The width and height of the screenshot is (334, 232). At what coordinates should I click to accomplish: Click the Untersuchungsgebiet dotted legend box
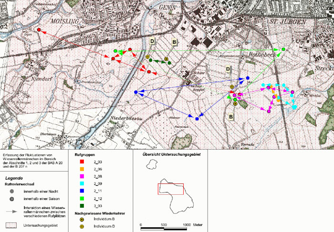(12, 224)
